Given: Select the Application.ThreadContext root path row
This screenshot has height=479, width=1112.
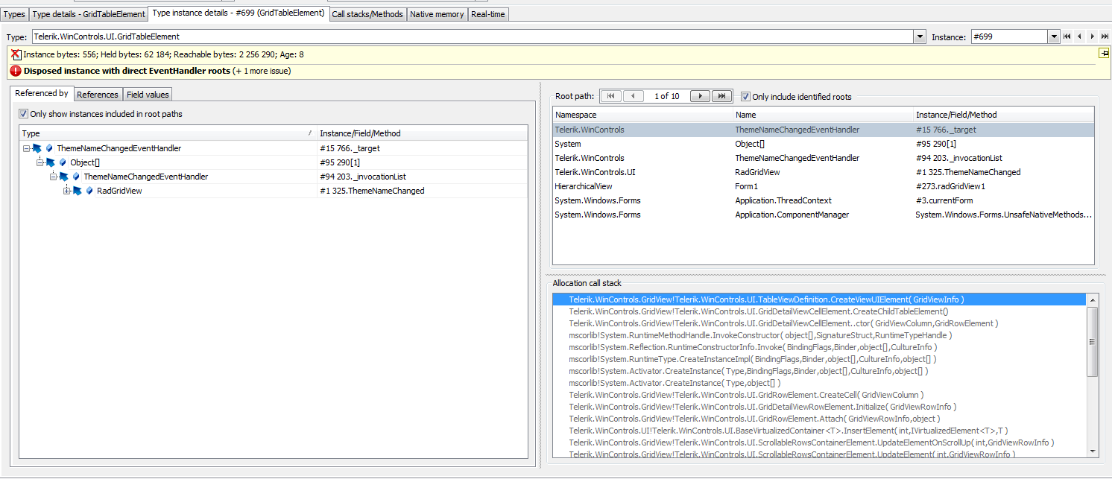Looking at the screenshot, I should pyautogui.click(x=824, y=200).
